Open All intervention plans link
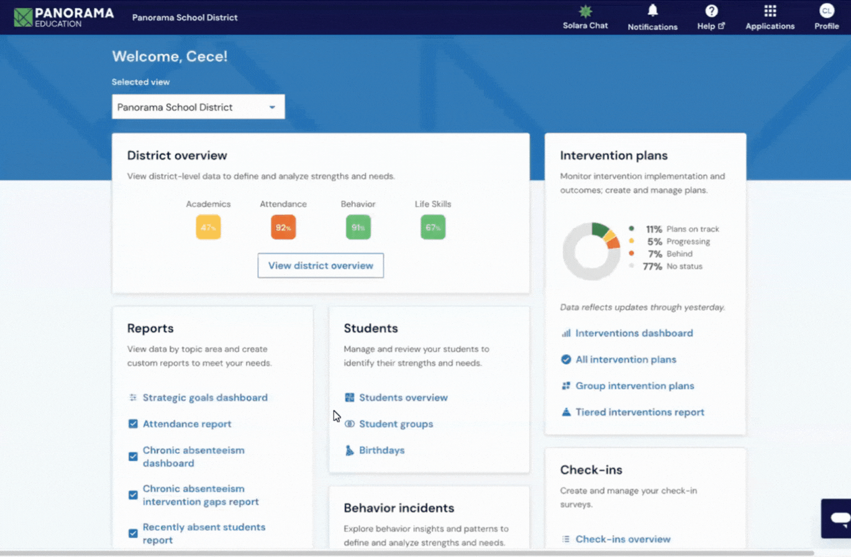Viewport: 851px width, 557px height. coord(626,359)
